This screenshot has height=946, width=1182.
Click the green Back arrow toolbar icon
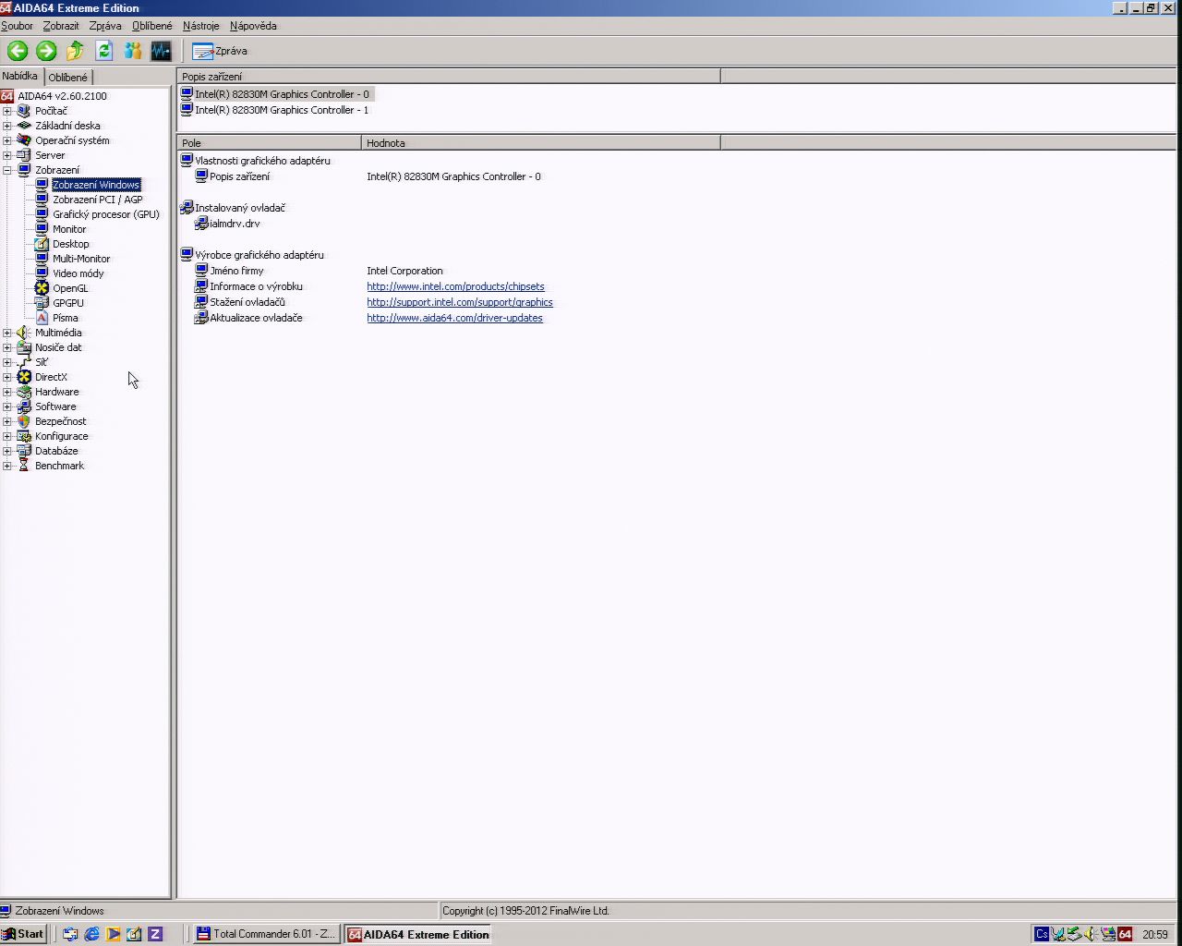pyautogui.click(x=18, y=52)
